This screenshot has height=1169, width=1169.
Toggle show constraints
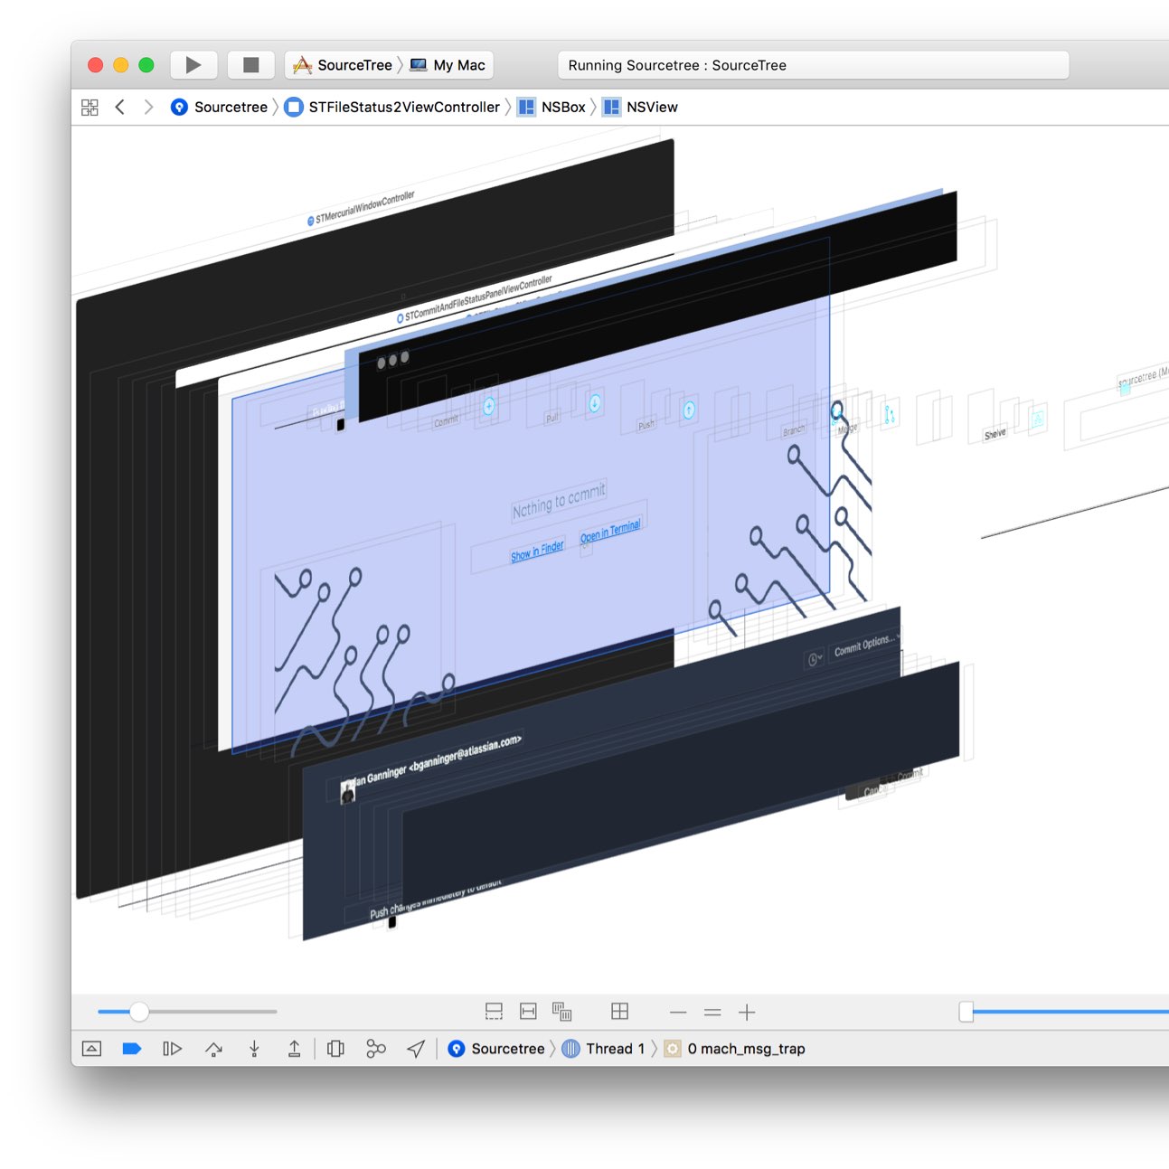(528, 1012)
